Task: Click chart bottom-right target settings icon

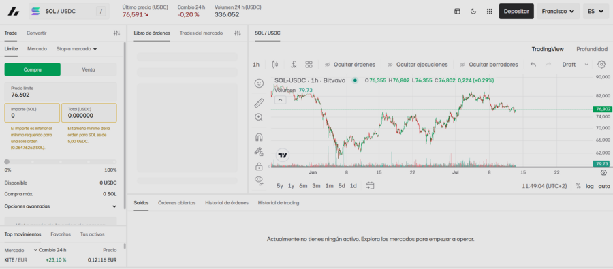Action: point(603,172)
